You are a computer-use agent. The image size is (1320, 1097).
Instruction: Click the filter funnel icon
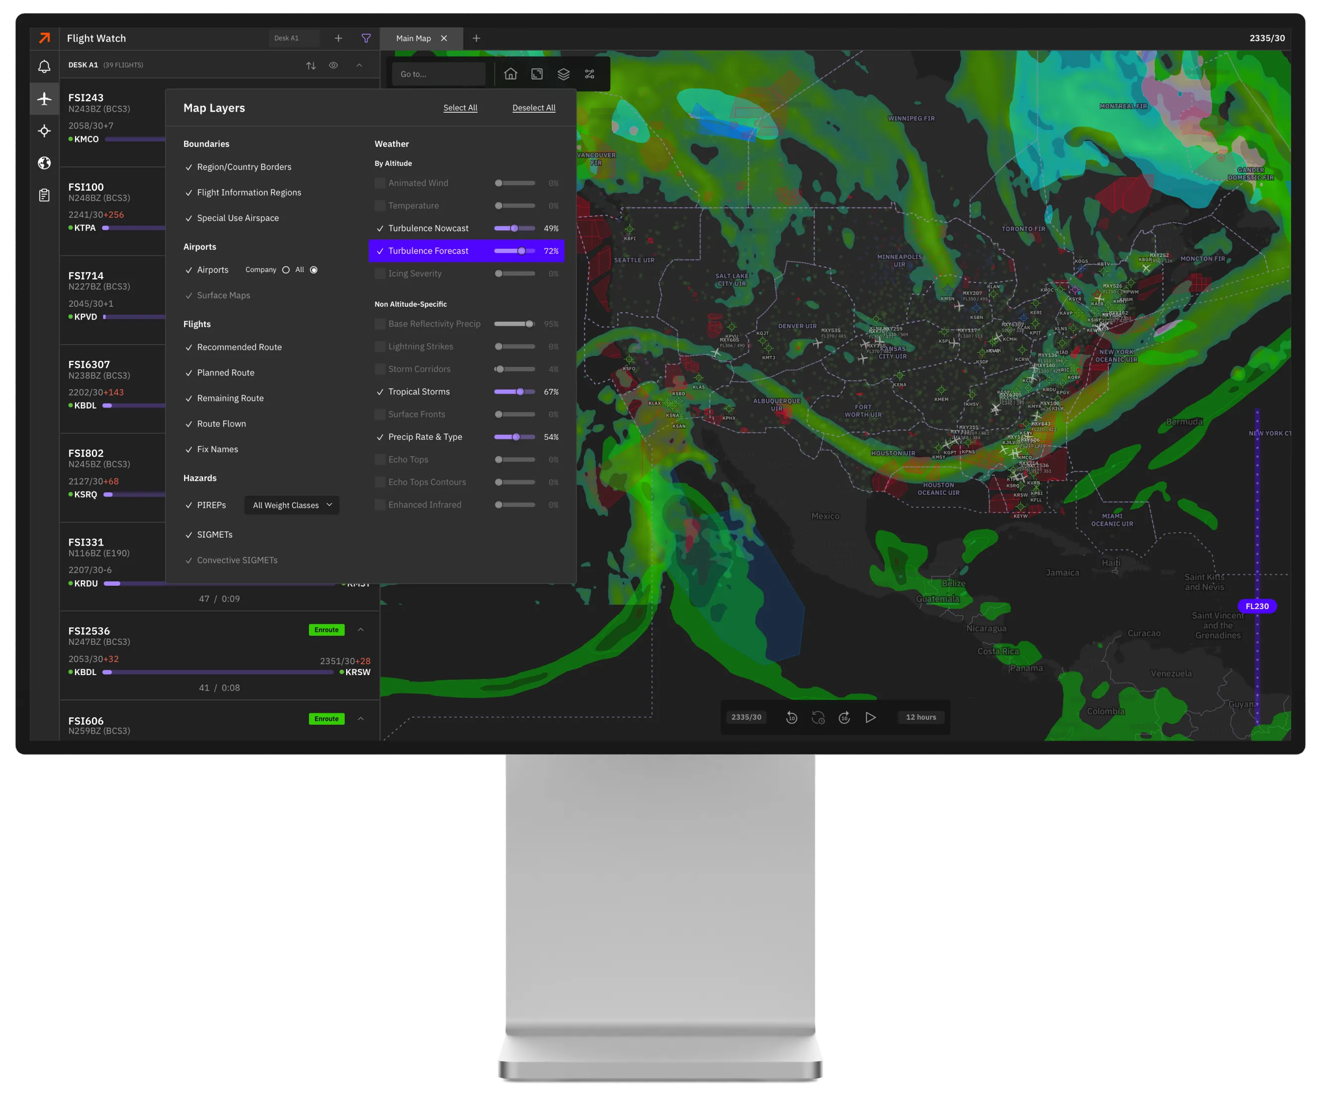[x=366, y=38]
